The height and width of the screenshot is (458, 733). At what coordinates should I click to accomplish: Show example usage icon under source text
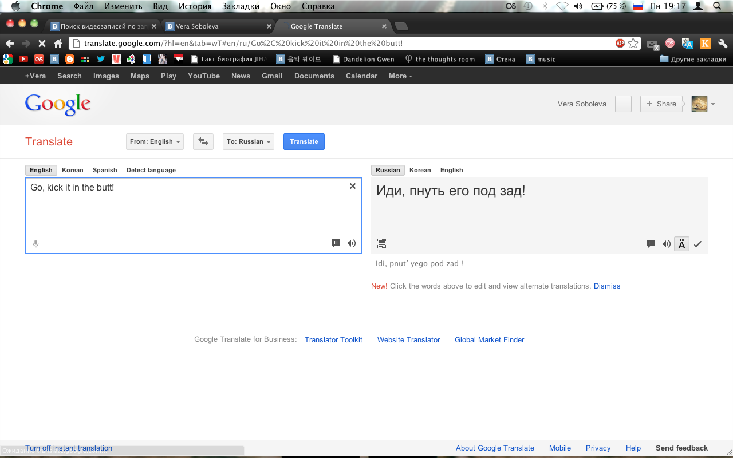[x=336, y=243]
